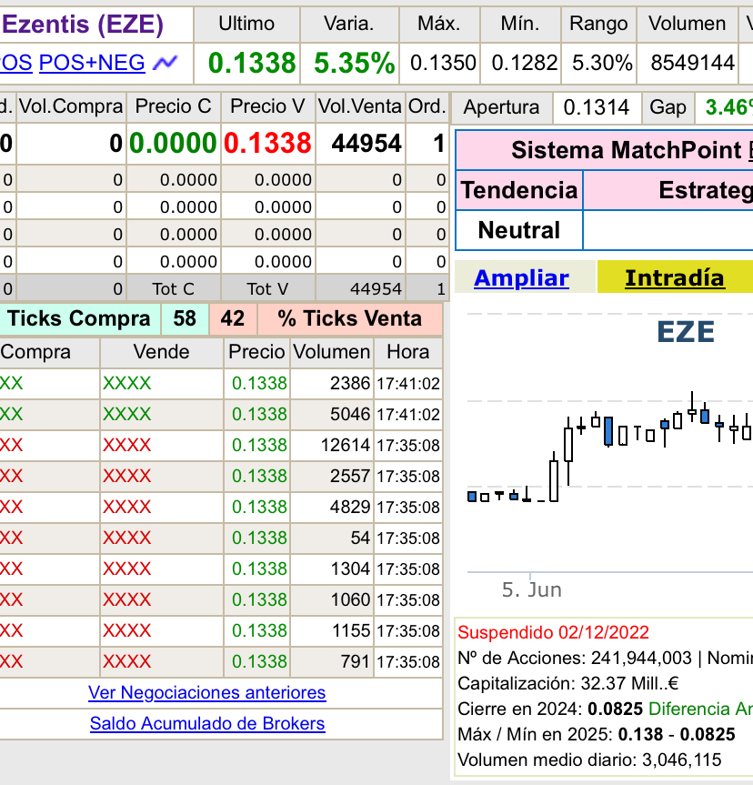753x785 pixels.
Task: Click the Neutral tendencia cell
Action: pos(519,230)
